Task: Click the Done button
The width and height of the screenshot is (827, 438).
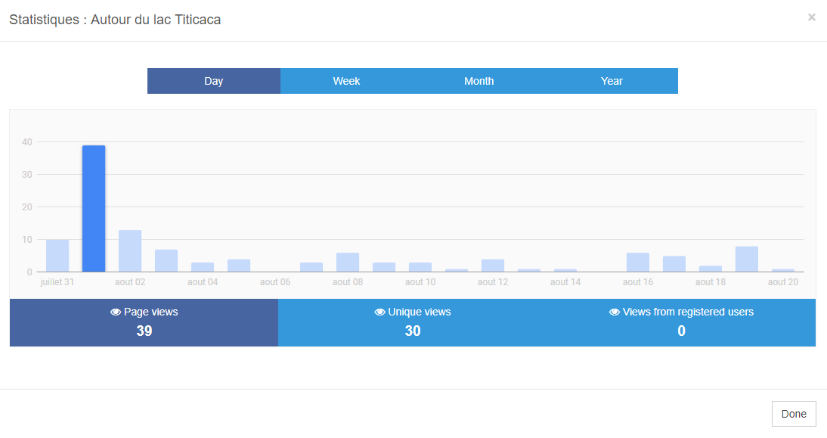Action: 794,413
